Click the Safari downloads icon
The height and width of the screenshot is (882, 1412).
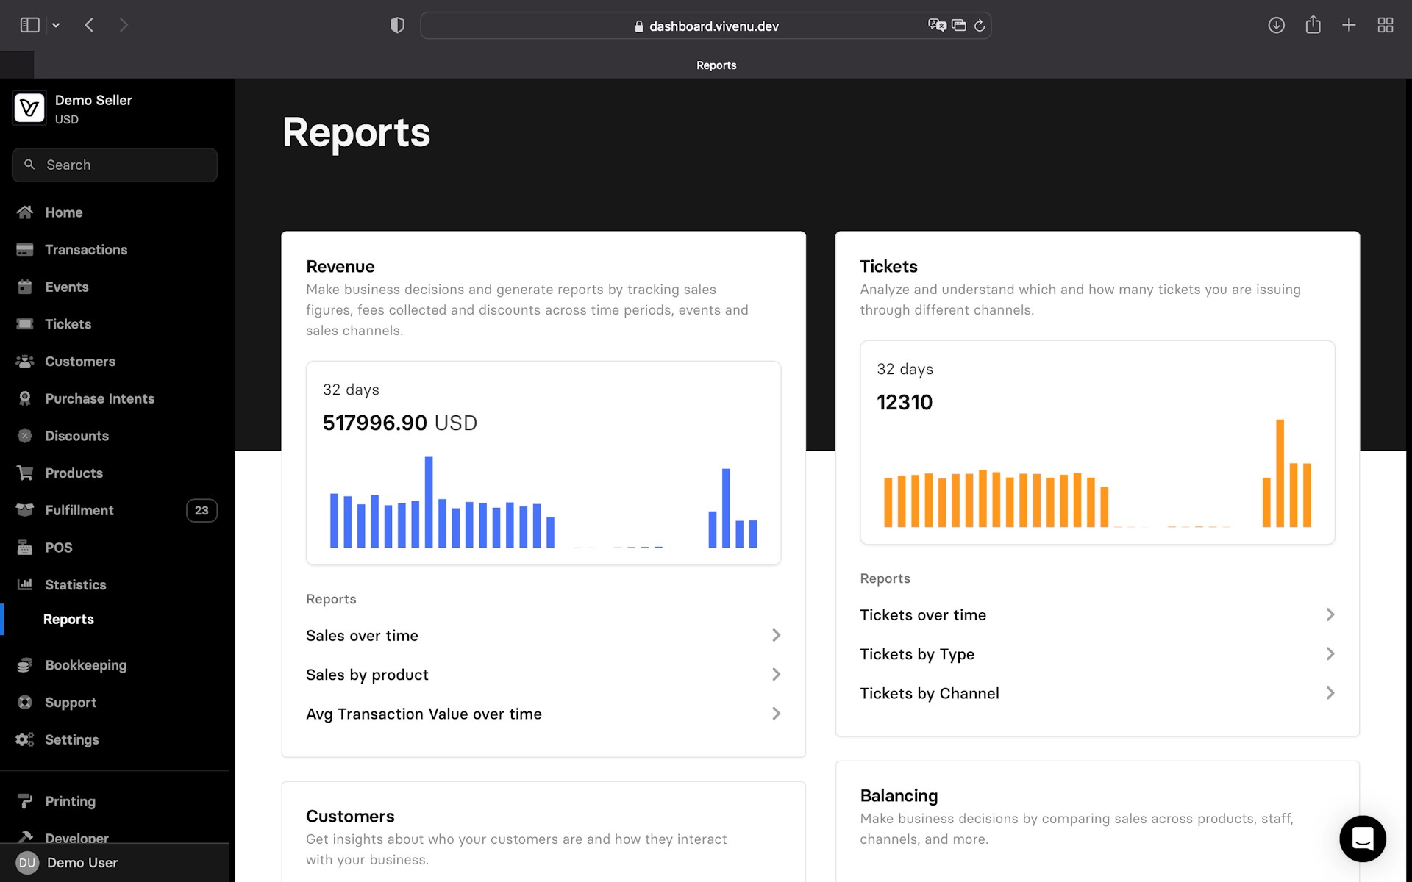pos(1276,26)
